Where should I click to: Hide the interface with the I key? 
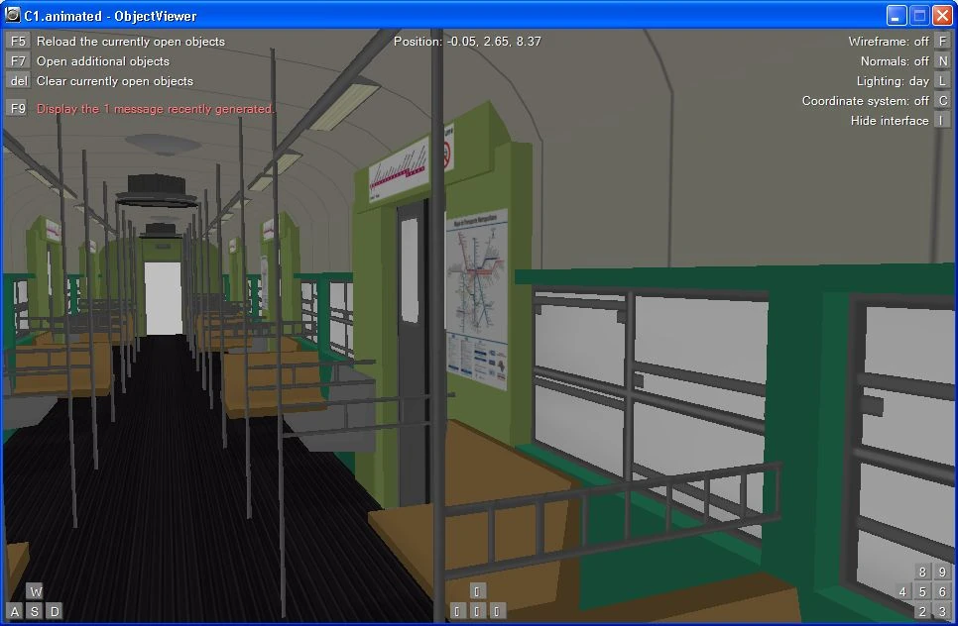[x=943, y=120]
